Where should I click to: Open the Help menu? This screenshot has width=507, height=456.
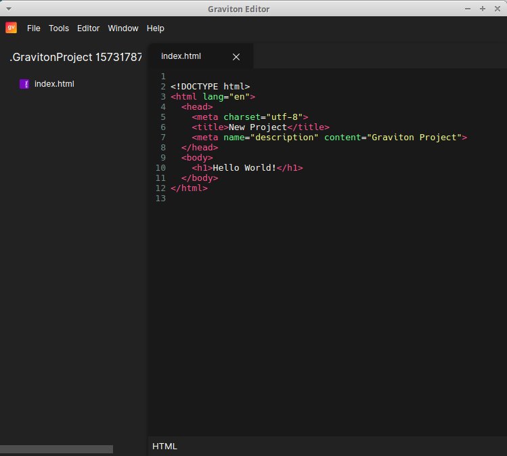(x=156, y=28)
